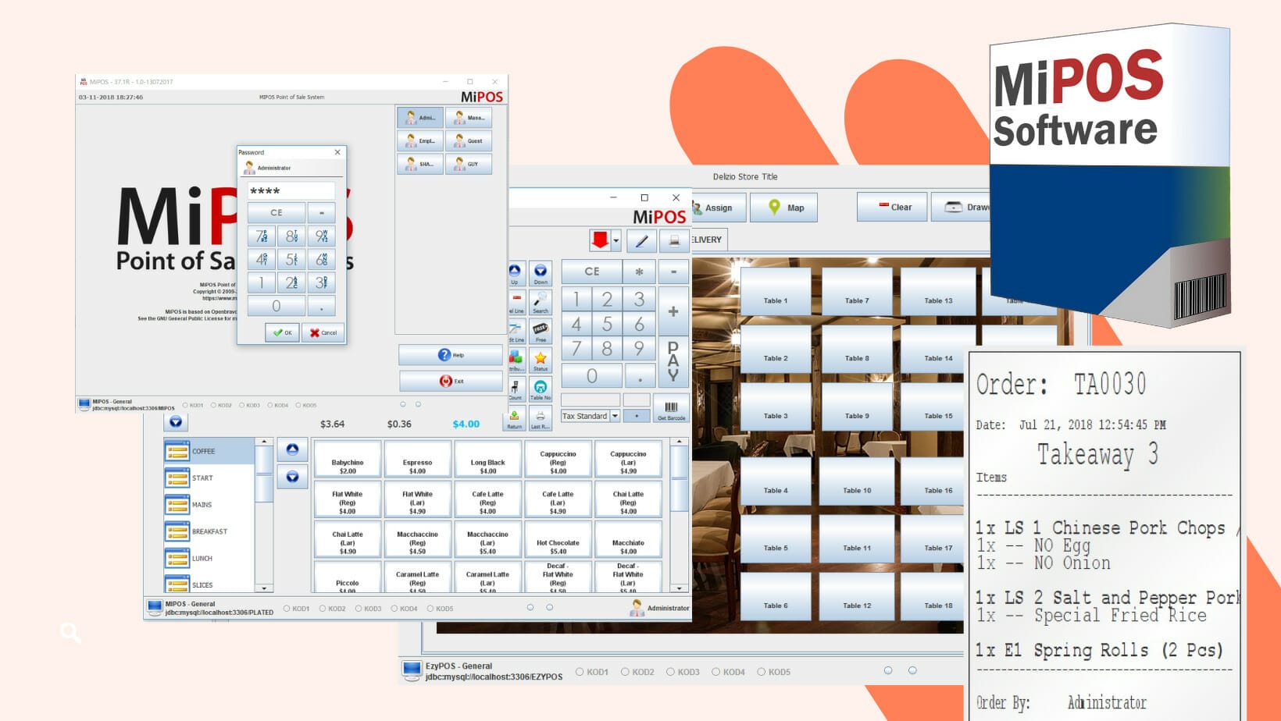1281x721 pixels.
Task: Select the Employee user icon
Action: pos(419,141)
